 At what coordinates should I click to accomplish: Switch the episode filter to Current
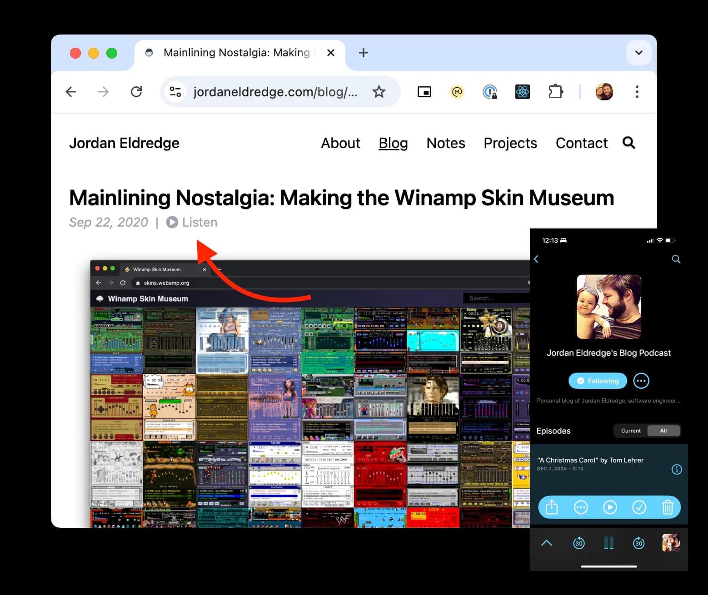(630, 431)
